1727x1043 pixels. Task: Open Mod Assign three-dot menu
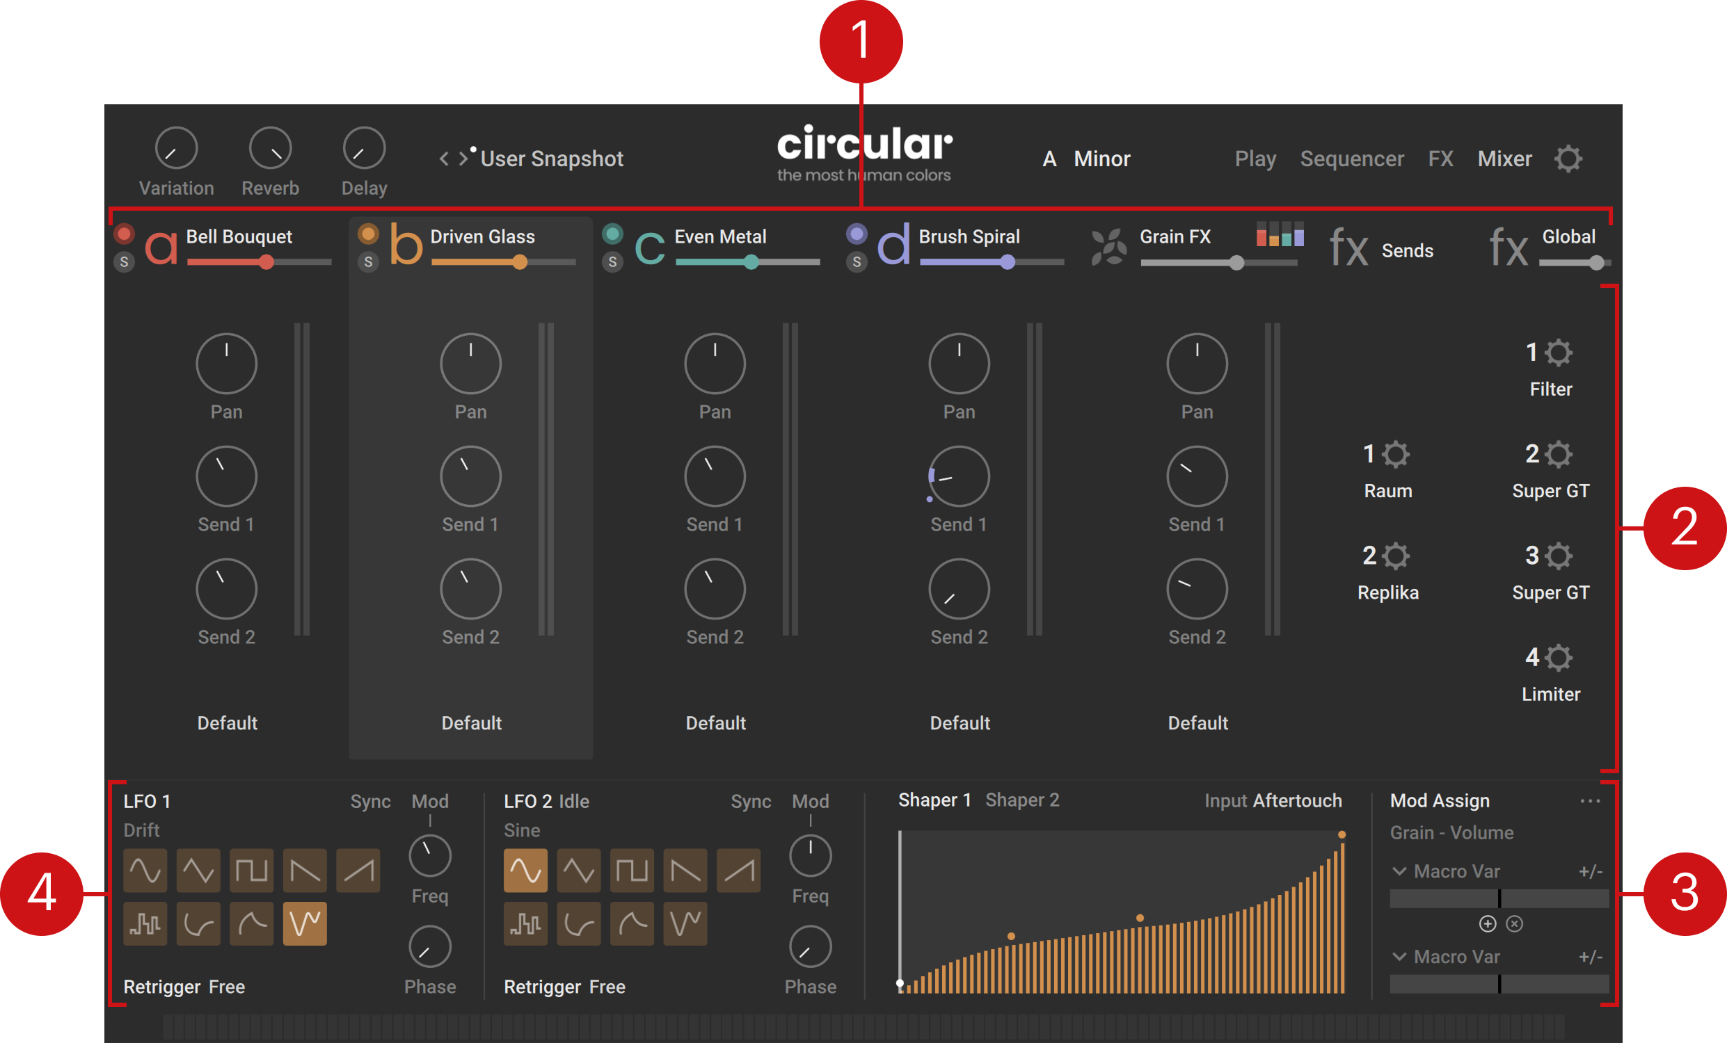click(1590, 800)
